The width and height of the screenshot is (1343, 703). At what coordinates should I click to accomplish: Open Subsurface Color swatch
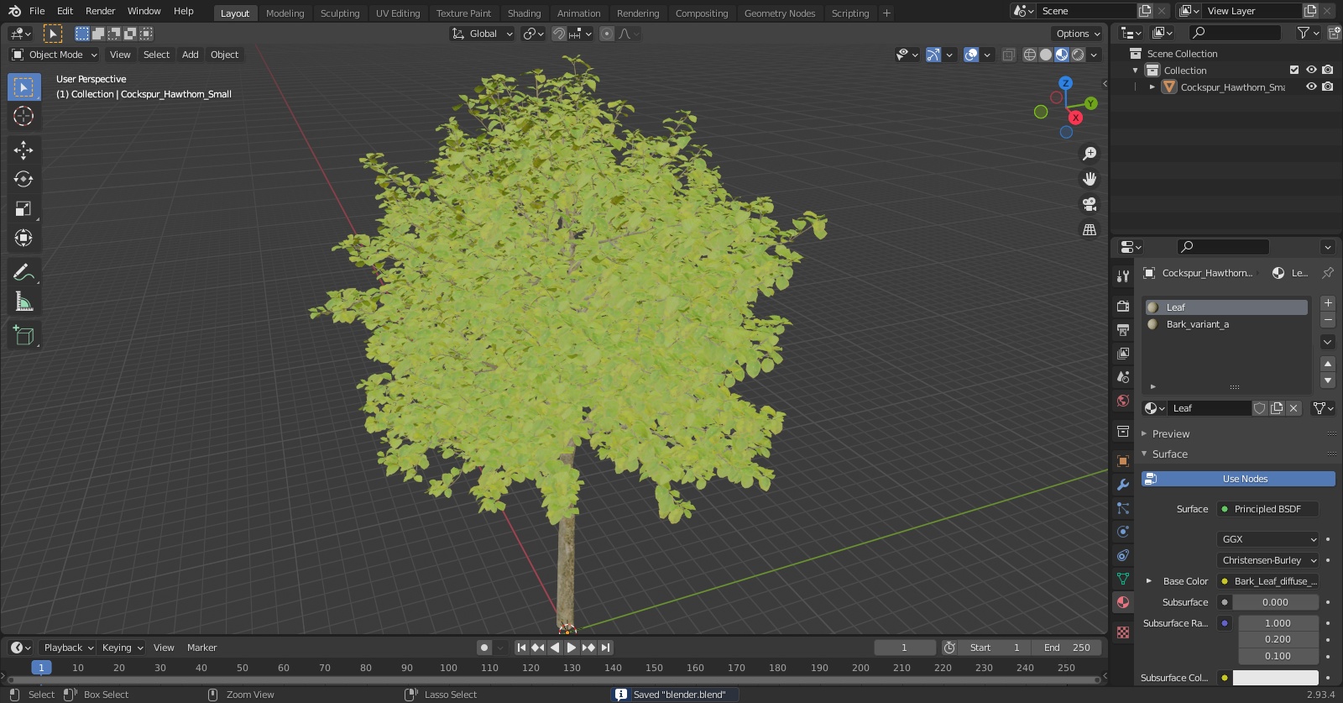click(1275, 678)
